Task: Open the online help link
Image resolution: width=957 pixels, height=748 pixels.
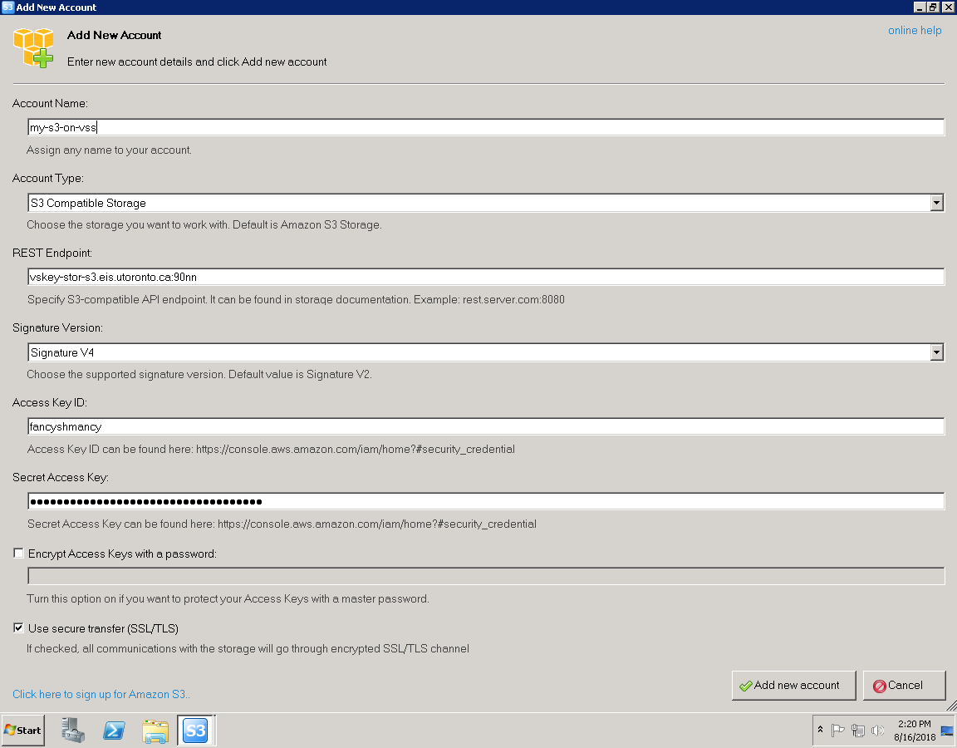Action: coord(915,30)
